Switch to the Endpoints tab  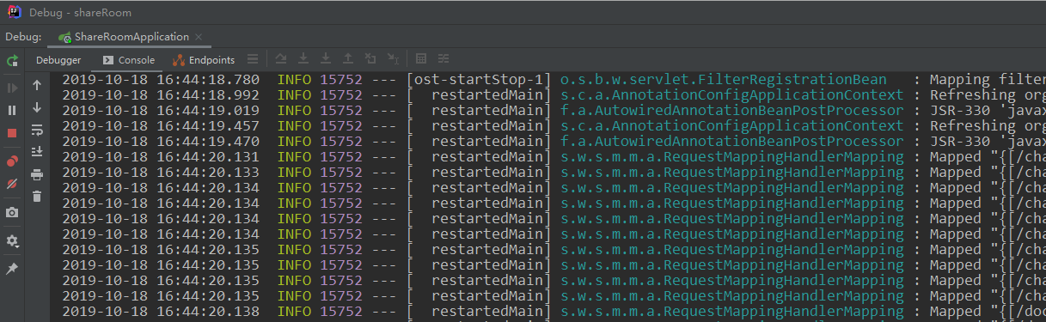click(205, 60)
